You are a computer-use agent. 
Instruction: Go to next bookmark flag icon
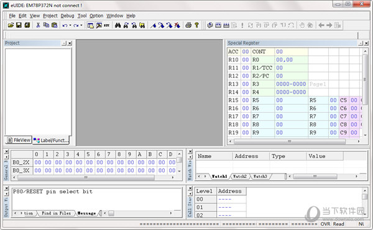161,25
